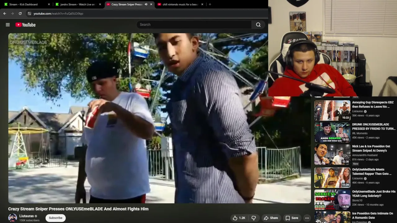Open the Liutauras channel name link
Image resolution: width=397 pixels, height=223 pixels.
[x=27, y=216]
